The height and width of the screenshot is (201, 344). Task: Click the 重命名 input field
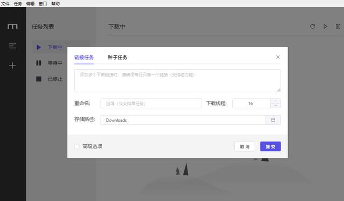(151, 103)
